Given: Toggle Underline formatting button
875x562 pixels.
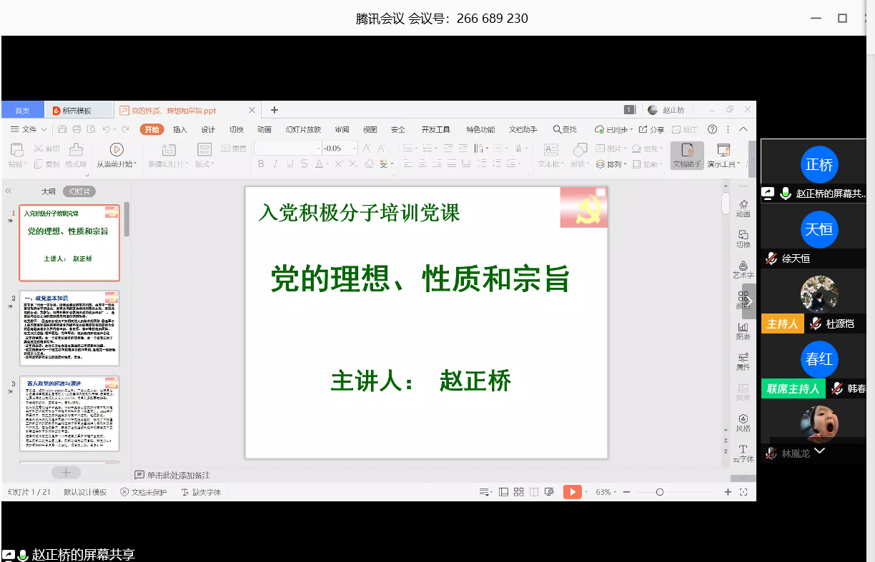Looking at the screenshot, I should [x=290, y=164].
